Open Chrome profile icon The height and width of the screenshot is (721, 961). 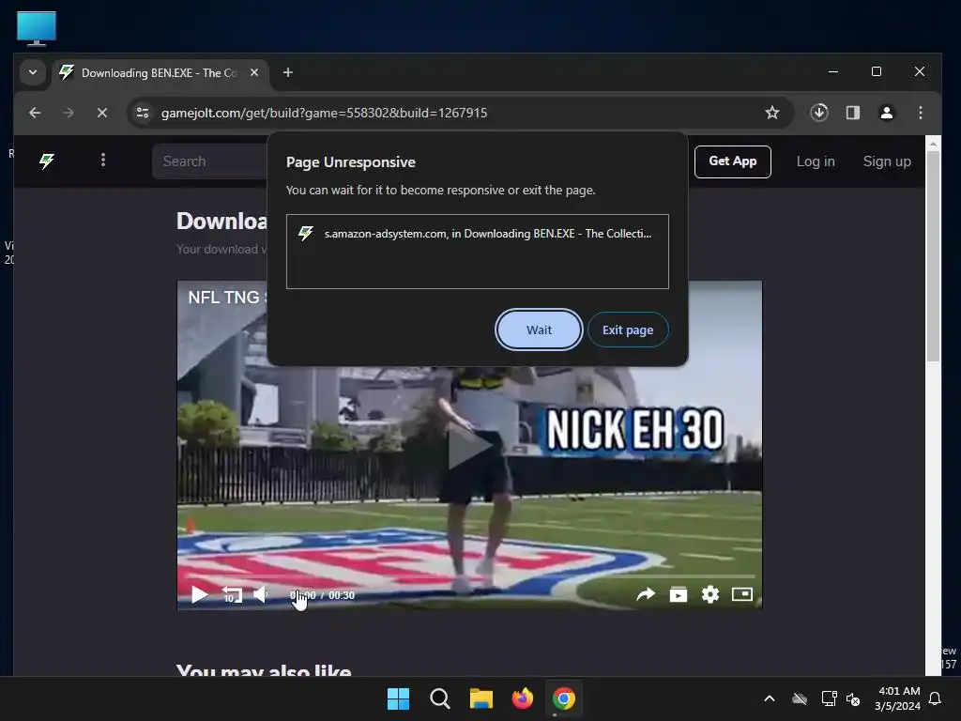click(x=887, y=113)
